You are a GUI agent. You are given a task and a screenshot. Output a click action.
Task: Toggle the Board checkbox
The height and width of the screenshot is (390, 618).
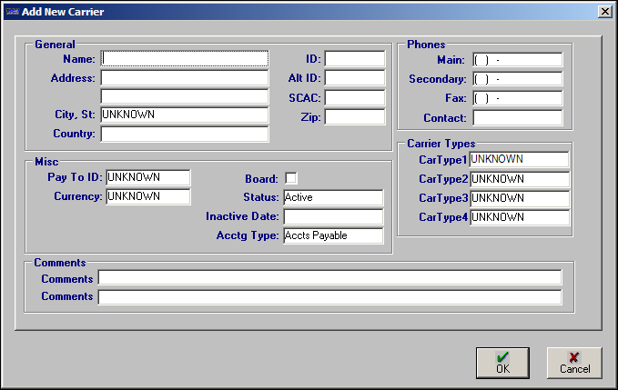click(x=291, y=178)
